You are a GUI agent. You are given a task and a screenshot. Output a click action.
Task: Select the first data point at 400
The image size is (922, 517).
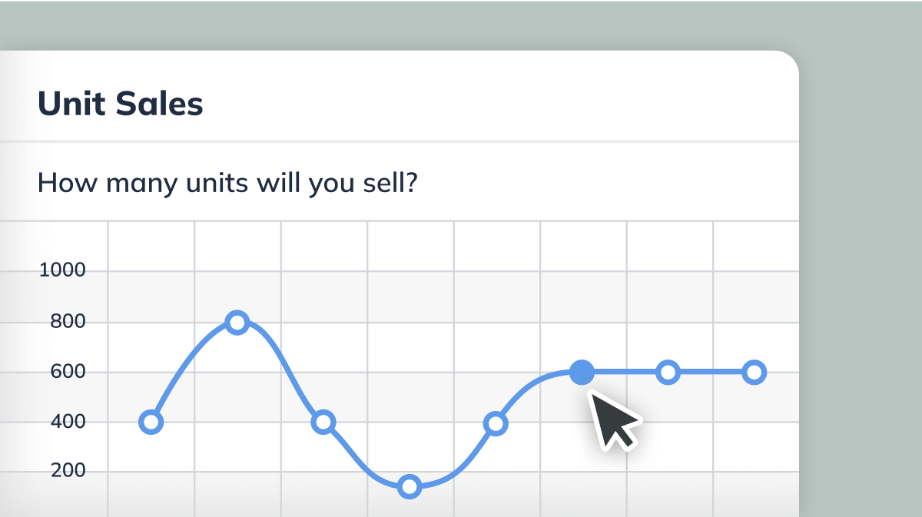point(151,422)
